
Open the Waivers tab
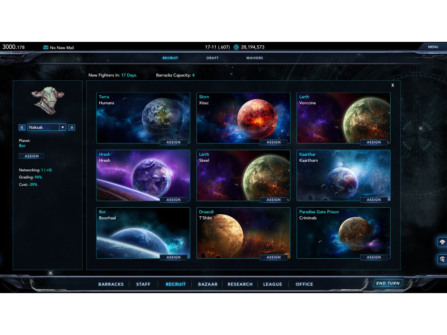click(x=254, y=58)
